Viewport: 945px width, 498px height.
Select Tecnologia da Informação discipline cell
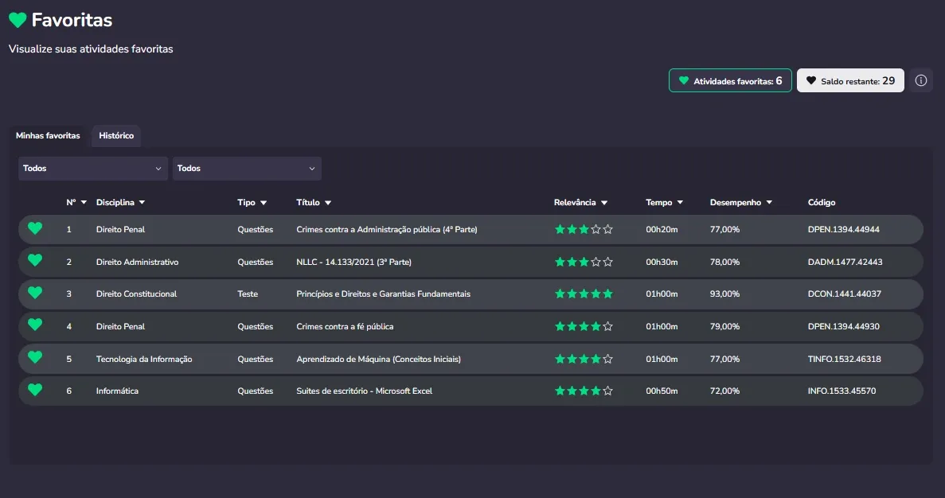pyautogui.click(x=144, y=359)
